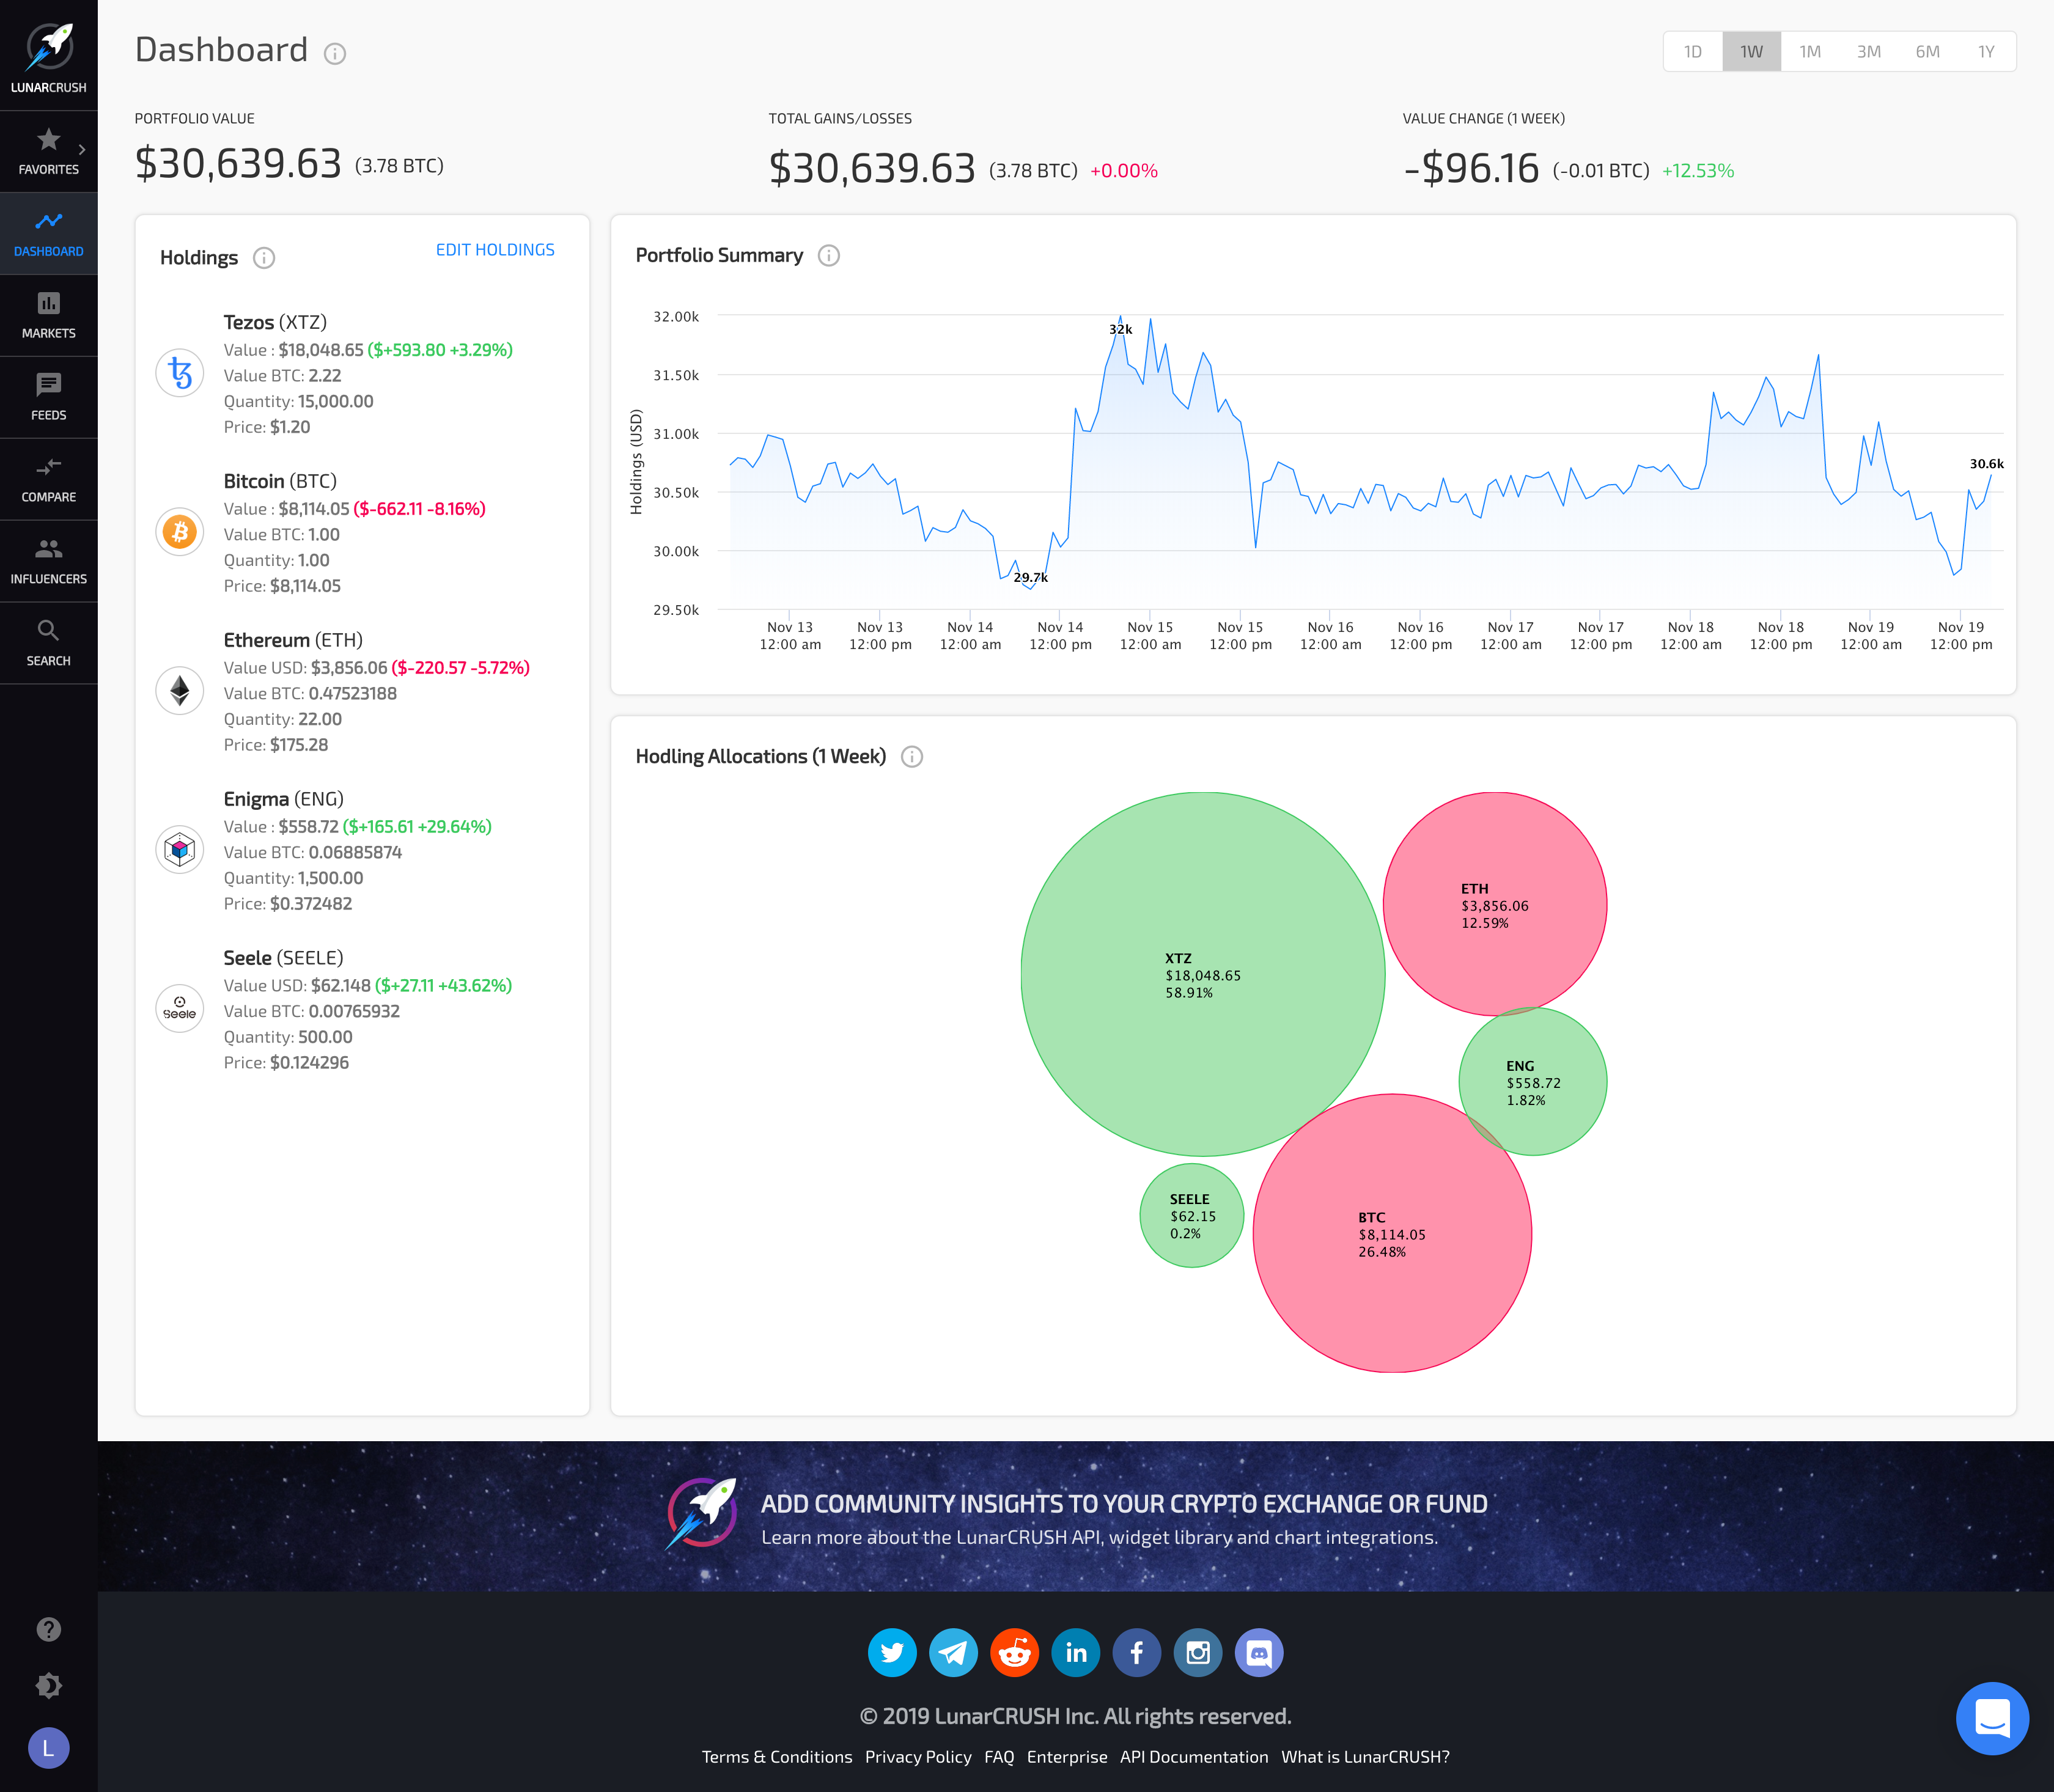
Task: Click the 32k peak chart label
Action: 1120,329
